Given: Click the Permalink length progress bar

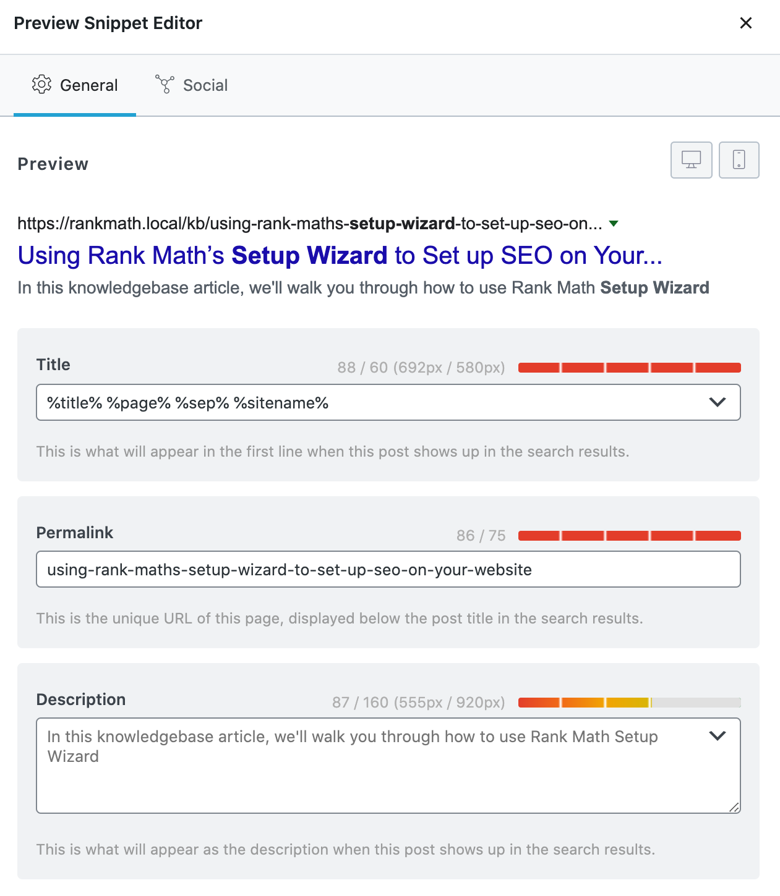Looking at the screenshot, I should click(x=629, y=536).
